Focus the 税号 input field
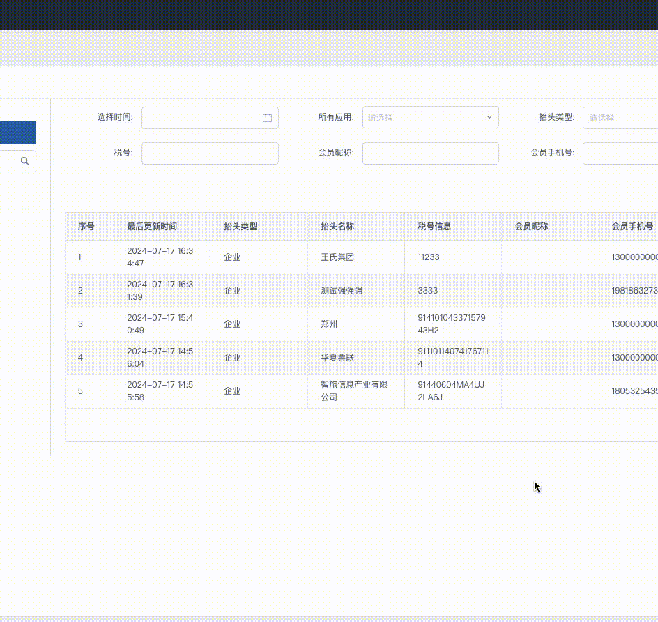The width and height of the screenshot is (658, 622). (210, 153)
